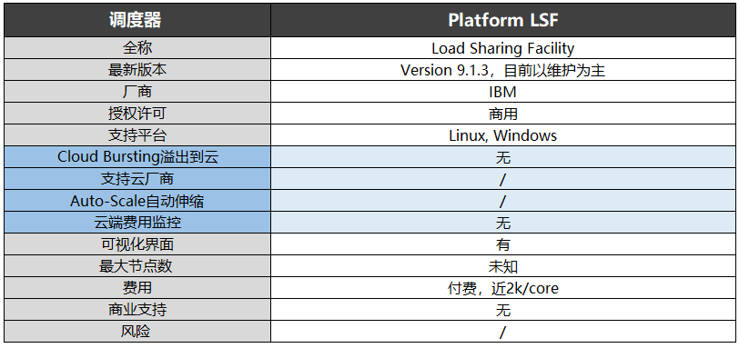Select the 支持云厂商 row label

137,179
